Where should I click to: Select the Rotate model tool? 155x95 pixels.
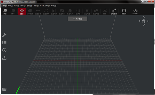tap(46, 12)
